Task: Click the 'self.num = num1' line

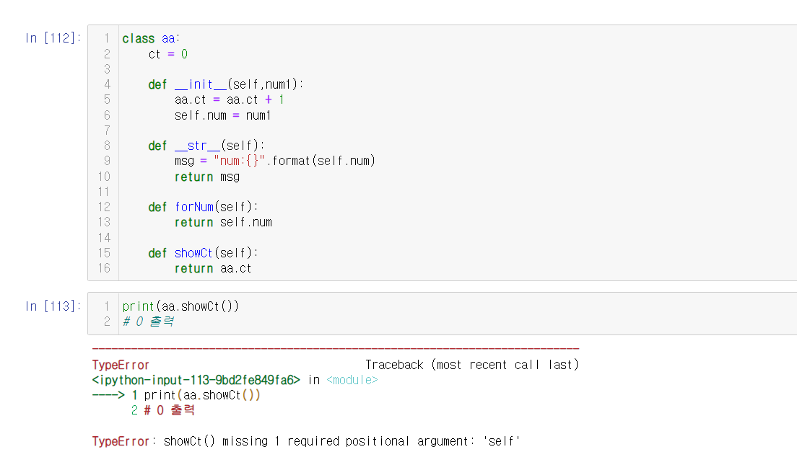Action: [x=222, y=116]
